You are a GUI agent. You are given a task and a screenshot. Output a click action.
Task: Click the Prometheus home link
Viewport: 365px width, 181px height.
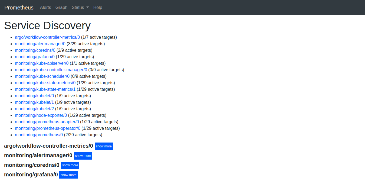tap(19, 7)
